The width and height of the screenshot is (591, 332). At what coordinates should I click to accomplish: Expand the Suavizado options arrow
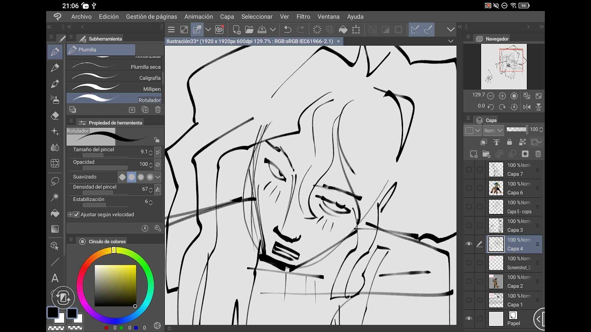click(x=158, y=177)
